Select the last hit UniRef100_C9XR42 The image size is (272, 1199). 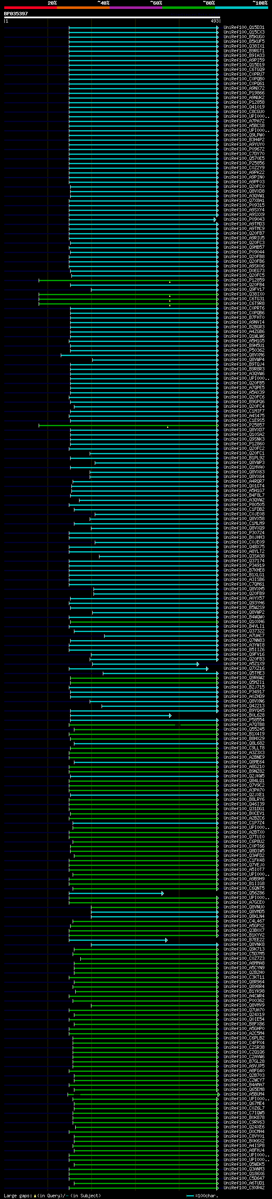pos(244,1188)
